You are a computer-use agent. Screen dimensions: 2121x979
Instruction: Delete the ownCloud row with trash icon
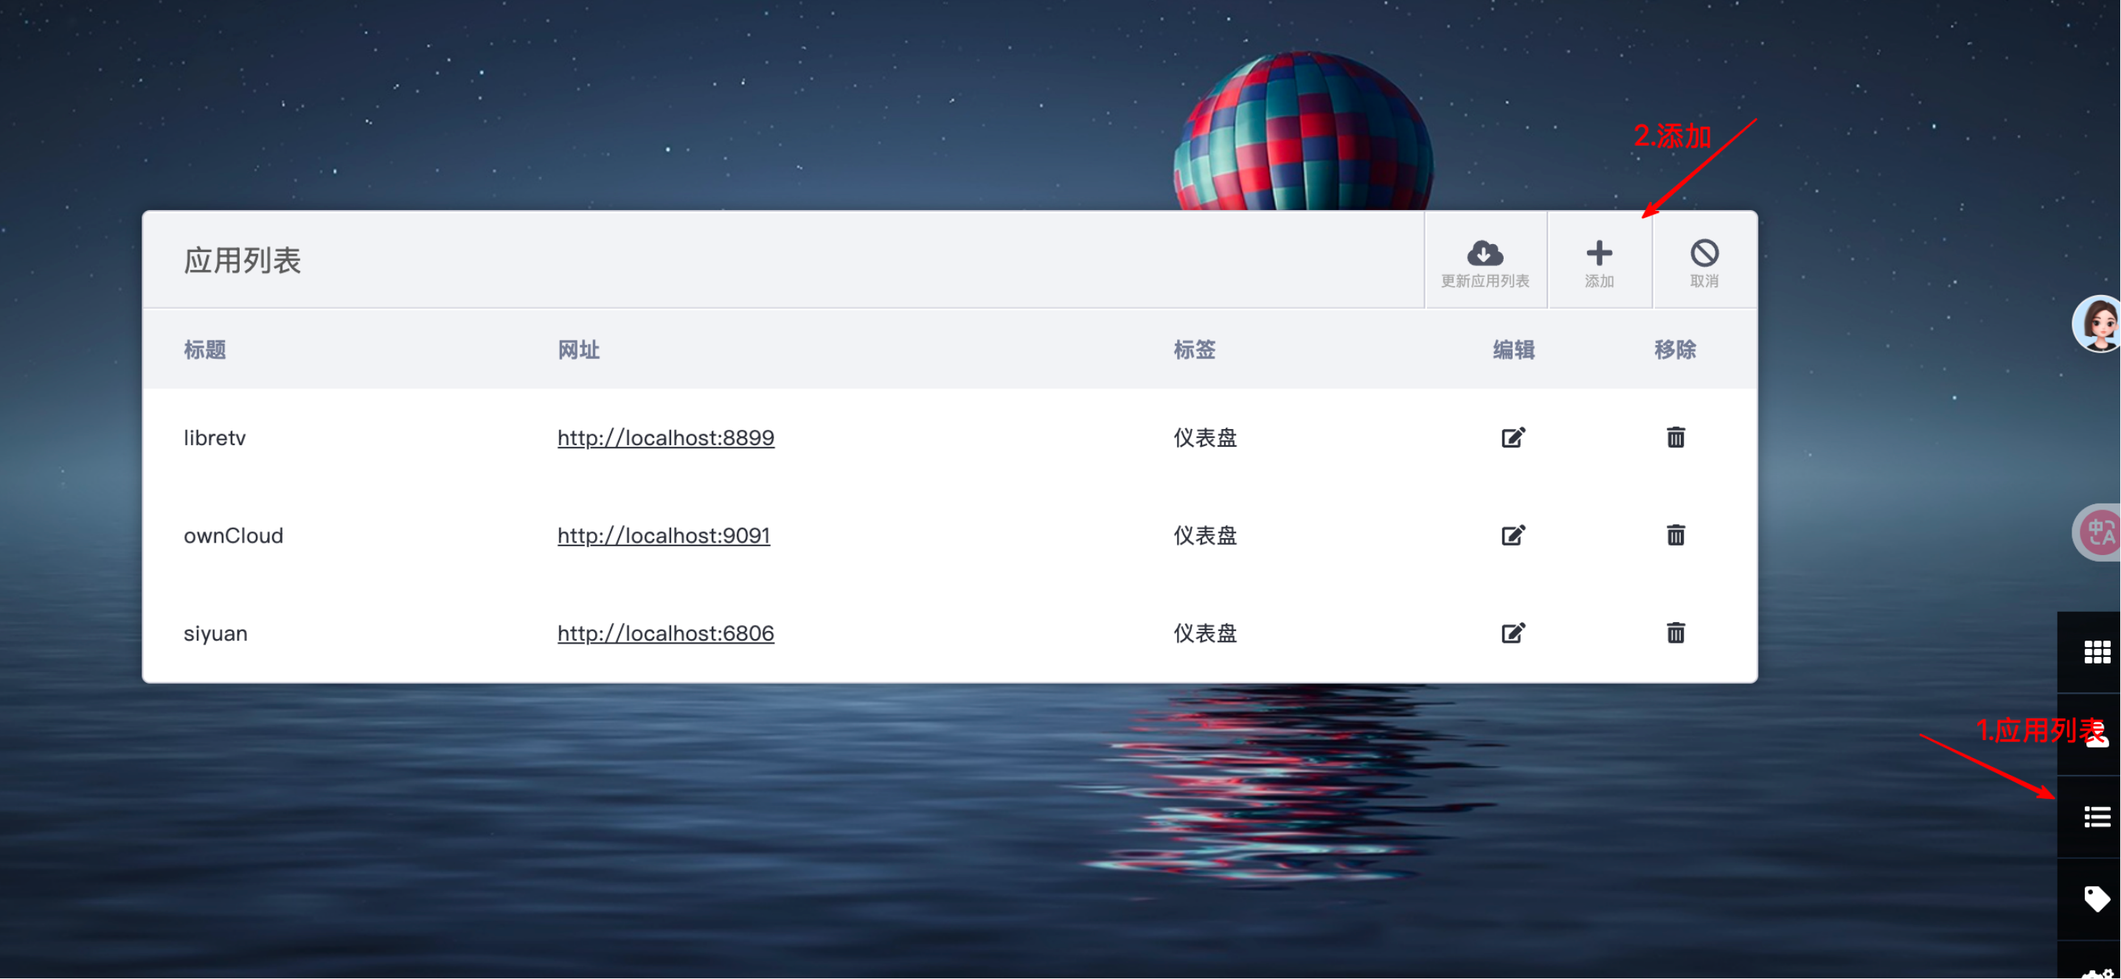tap(1676, 535)
